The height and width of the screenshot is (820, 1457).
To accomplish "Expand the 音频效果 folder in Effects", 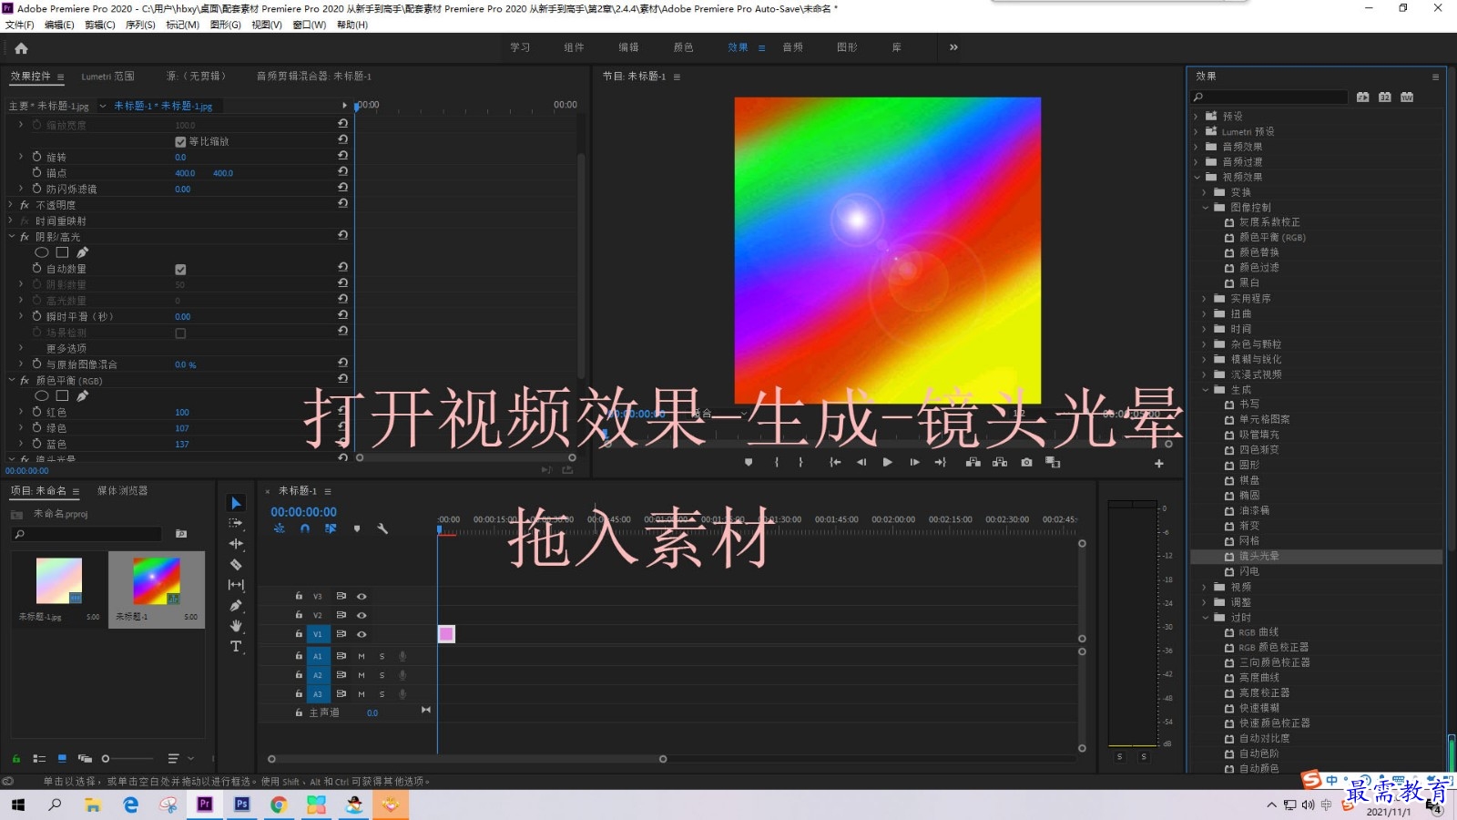I will [x=1197, y=146].
